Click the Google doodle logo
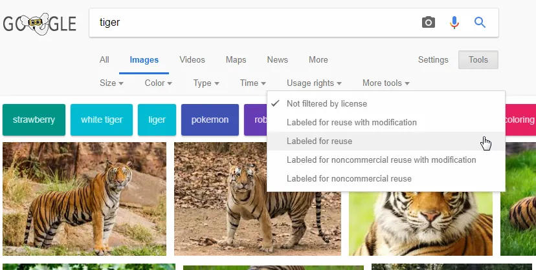This screenshot has width=536, height=270. [x=39, y=24]
